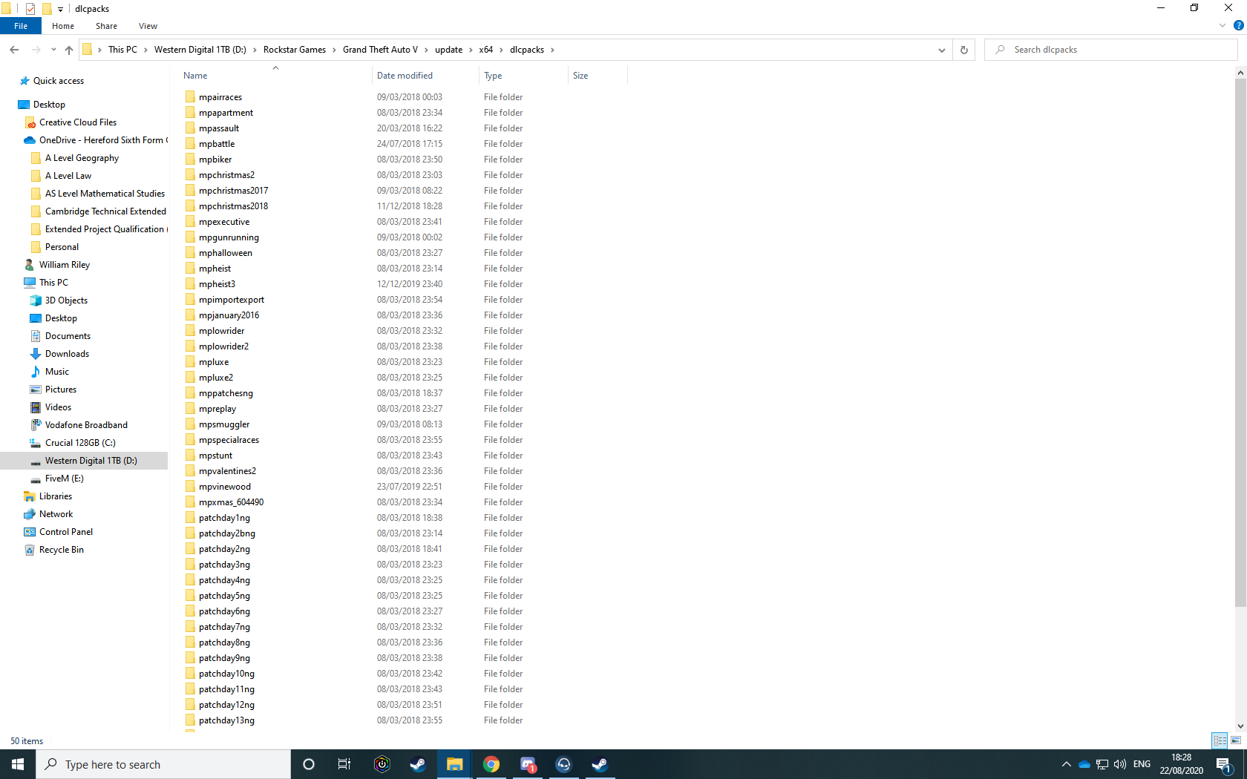This screenshot has width=1247, height=779.
Task: Select FiveM (E:) drive
Action: point(64,479)
